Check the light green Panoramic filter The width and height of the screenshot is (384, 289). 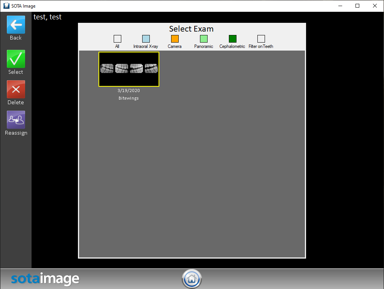[x=203, y=39]
